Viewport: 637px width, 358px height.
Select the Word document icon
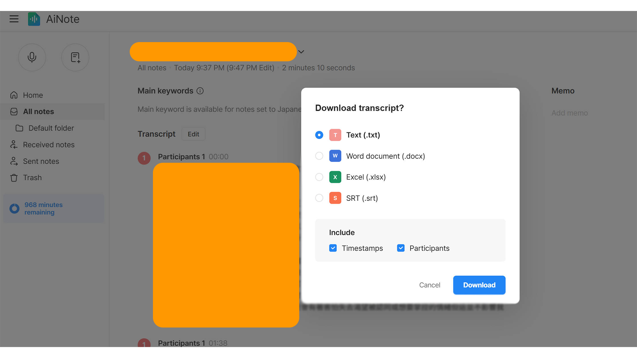(x=335, y=156)
